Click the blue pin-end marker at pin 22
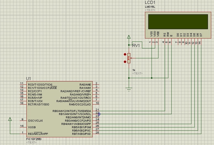 click(x=99, y=114)
